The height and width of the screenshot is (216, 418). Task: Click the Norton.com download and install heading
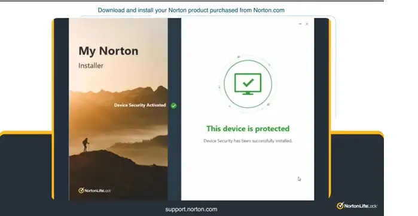click(x=191, y=10)
